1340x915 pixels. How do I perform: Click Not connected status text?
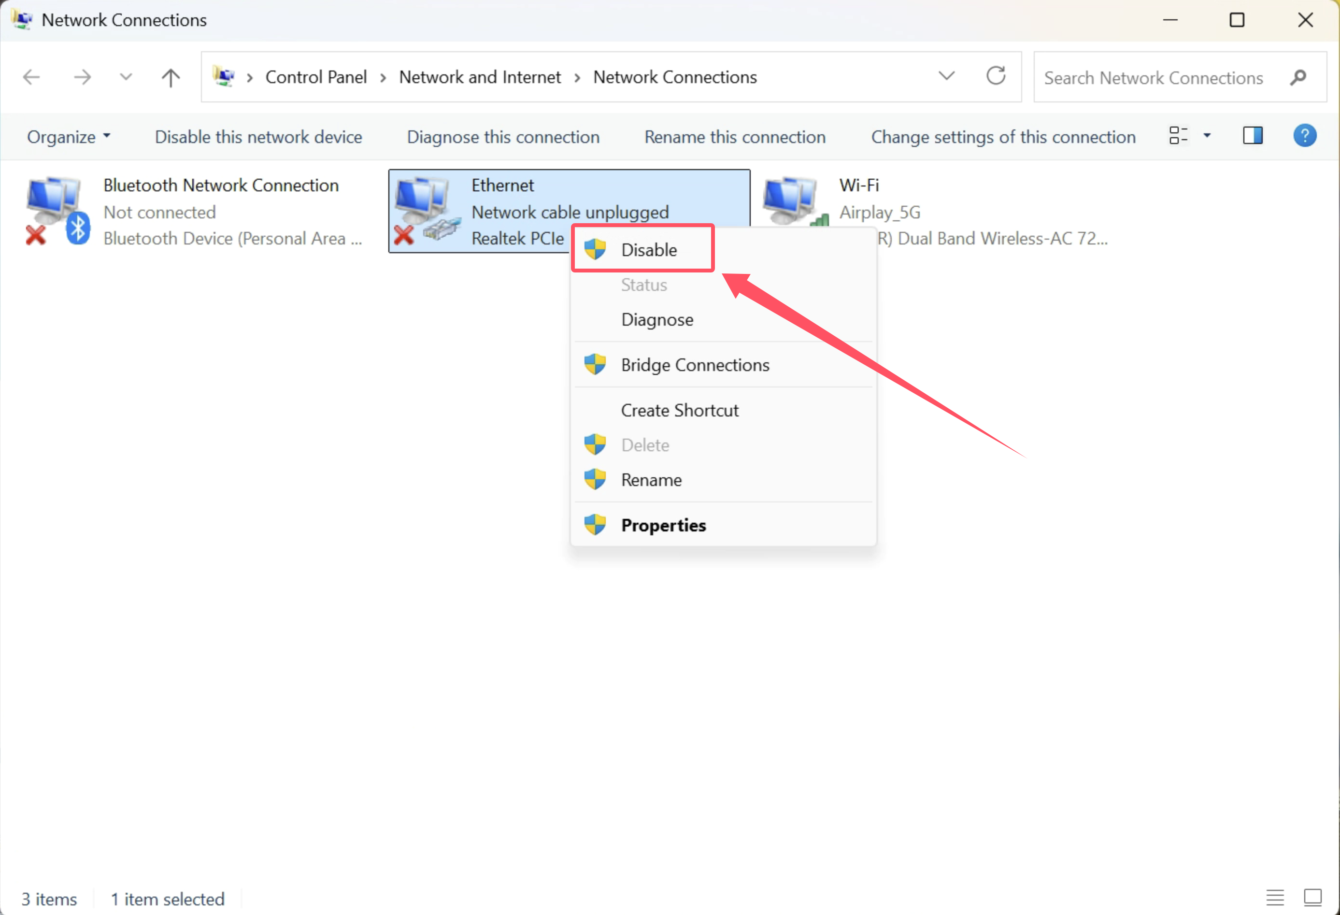[159, 212]
